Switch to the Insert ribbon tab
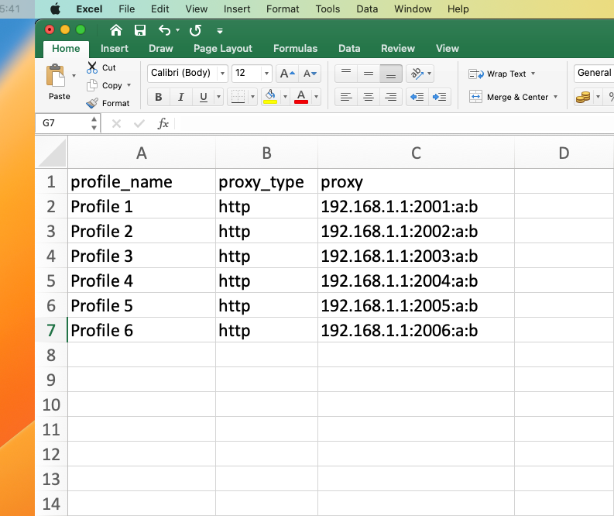The width and height of the screenshot is (614, 516). [115, 48]
